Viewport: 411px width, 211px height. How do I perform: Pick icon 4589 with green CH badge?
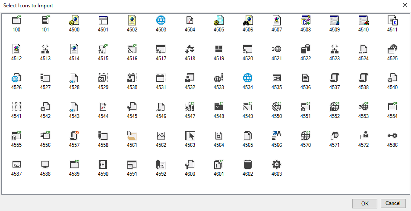74,164
